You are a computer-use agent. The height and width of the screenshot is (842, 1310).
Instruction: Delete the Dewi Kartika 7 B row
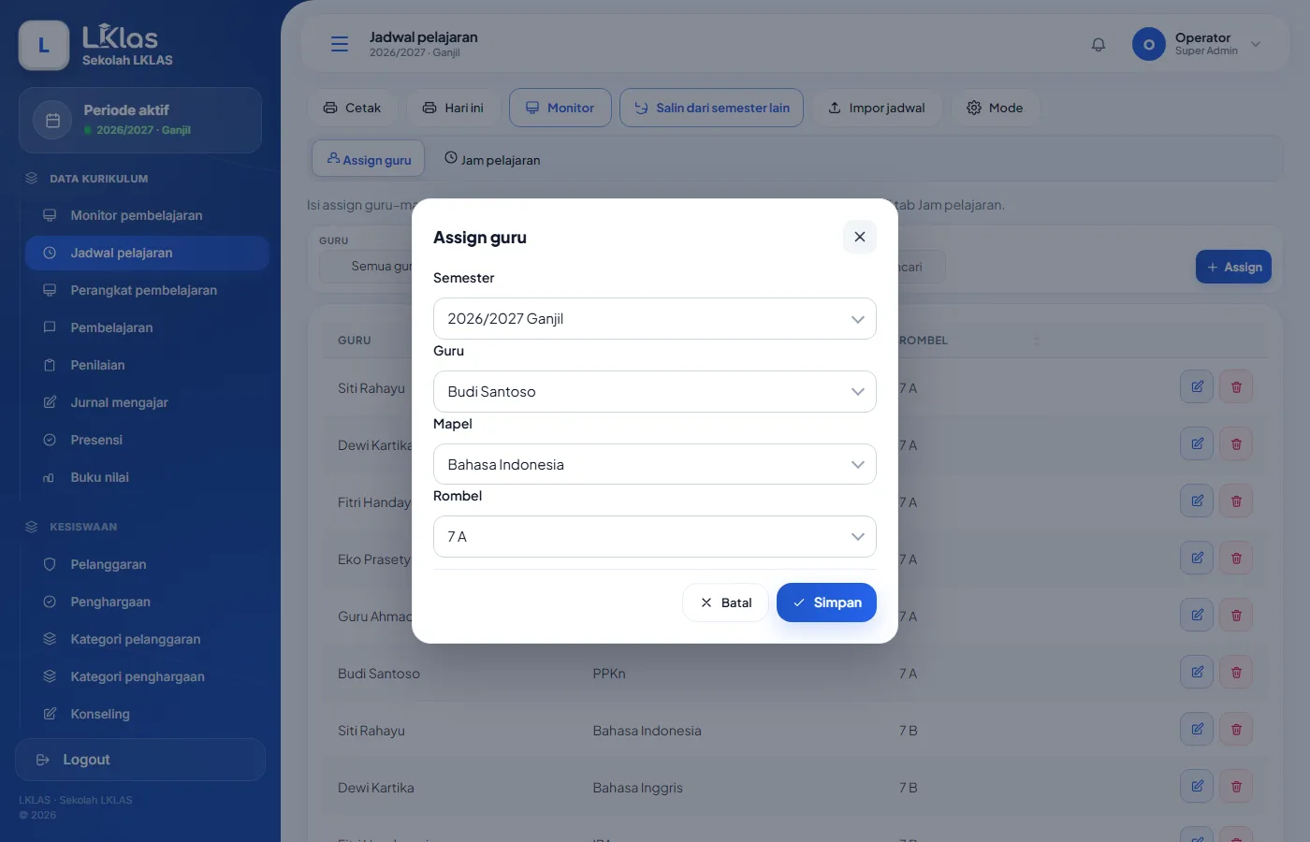point(1236,786)
